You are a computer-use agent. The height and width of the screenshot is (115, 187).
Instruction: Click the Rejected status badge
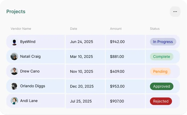[161, 101]
